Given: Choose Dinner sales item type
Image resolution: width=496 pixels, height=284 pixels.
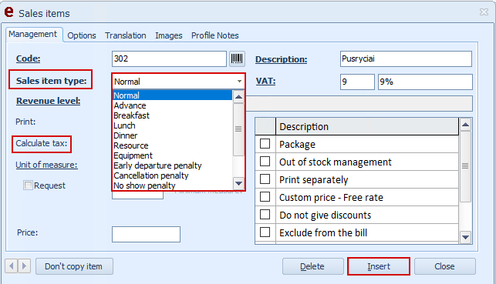Looking at the screenshot, I should [x=173, y=135].
